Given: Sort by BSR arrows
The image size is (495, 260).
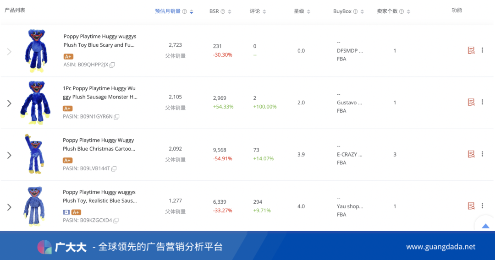Looking at the screenshot, I should (230, 11).
